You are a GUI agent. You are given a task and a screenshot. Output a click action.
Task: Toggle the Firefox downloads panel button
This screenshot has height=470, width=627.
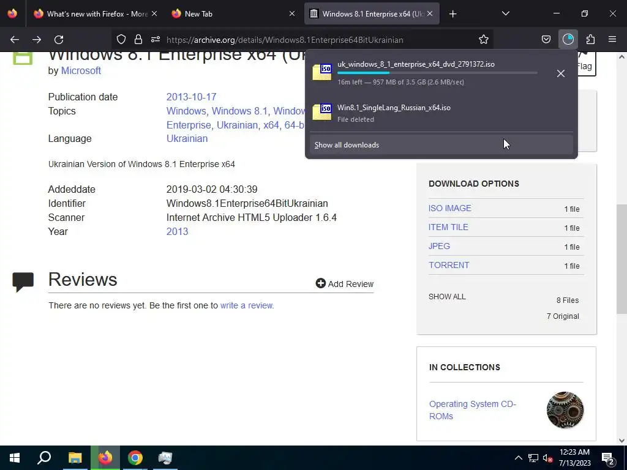tap(568, 40)
